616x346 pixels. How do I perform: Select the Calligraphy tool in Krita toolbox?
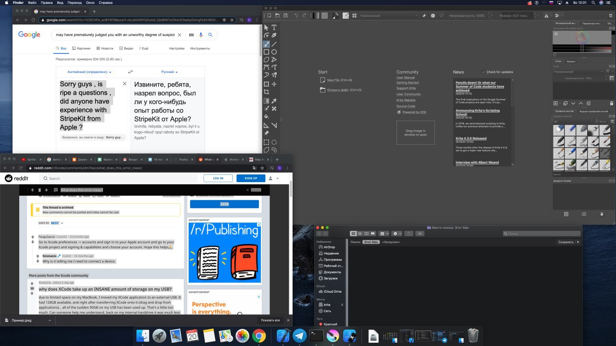pyautogui.click(x=274, y=35)
